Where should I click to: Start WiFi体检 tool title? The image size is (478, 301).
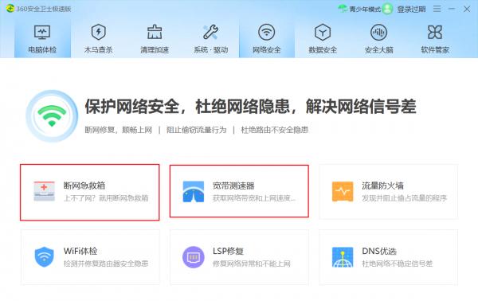[x=80, y=251]
